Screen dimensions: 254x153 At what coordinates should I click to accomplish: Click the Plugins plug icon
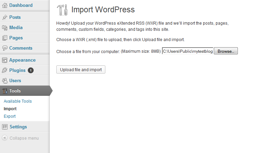[x=5, y=71]
